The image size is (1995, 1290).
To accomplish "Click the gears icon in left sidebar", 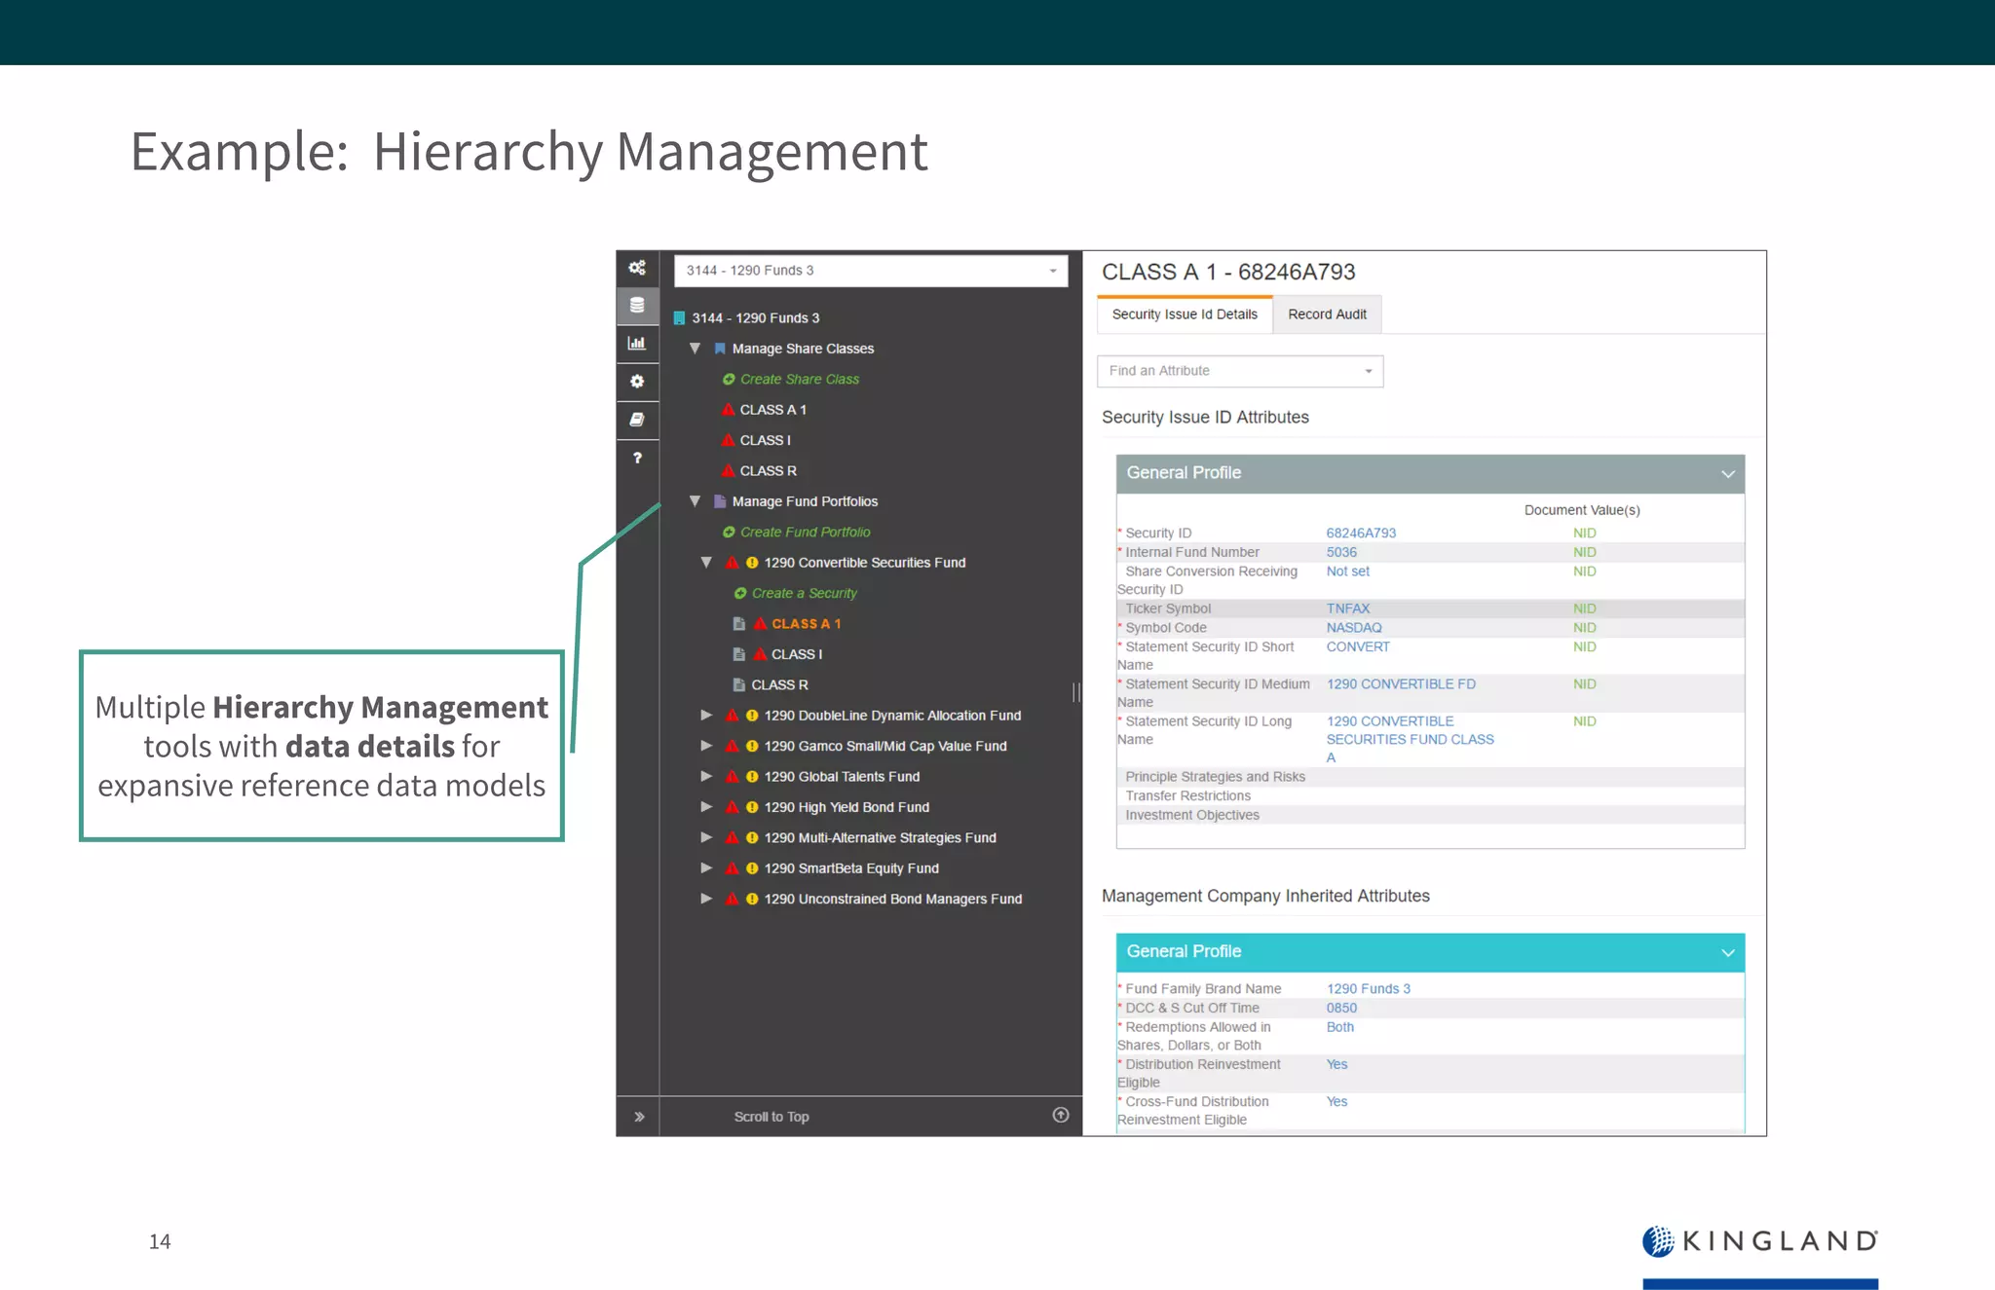I will (x=637, y=268).
